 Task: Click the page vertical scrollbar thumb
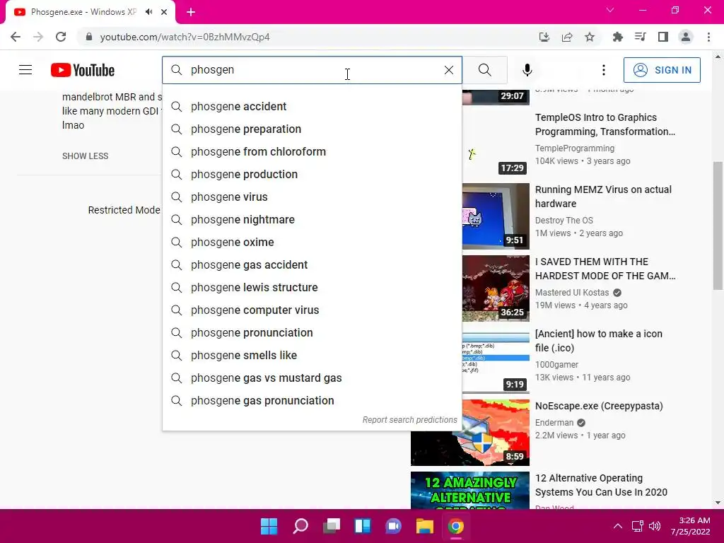point(718,226)
